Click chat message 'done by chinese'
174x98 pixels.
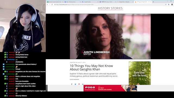[x=21, y=96]
